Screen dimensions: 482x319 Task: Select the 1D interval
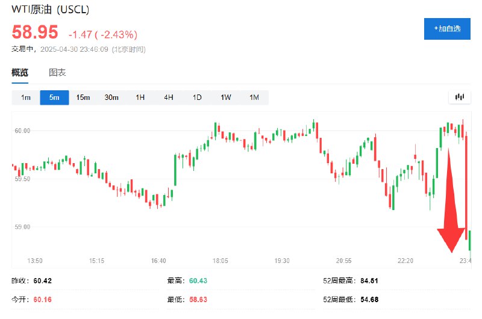197,98
